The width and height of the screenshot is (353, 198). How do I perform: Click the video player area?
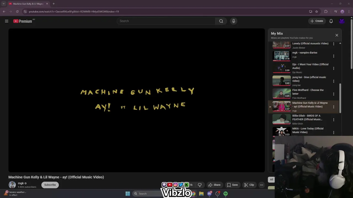coord(137,100)
